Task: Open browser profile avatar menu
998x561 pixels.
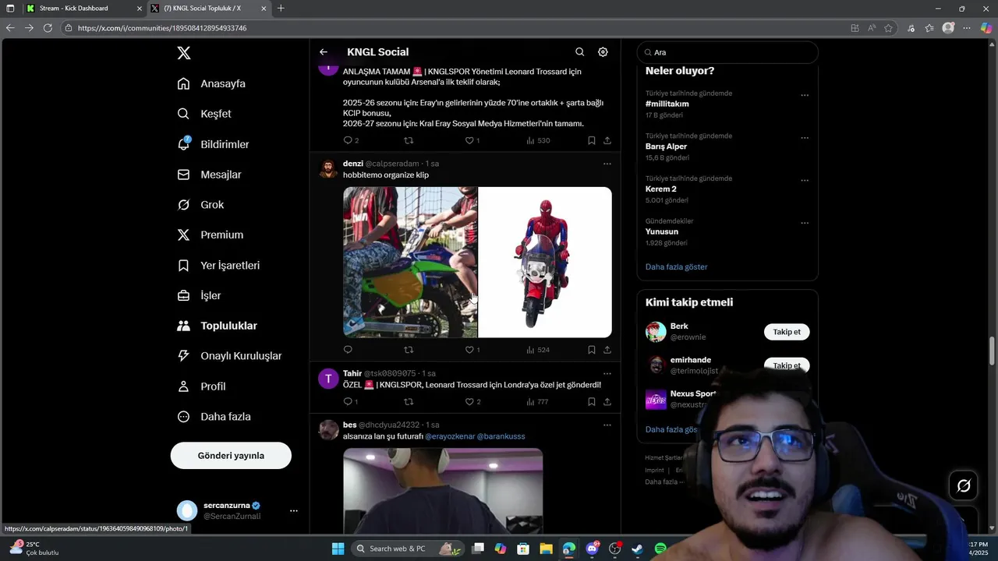Action: coord(948,28)
